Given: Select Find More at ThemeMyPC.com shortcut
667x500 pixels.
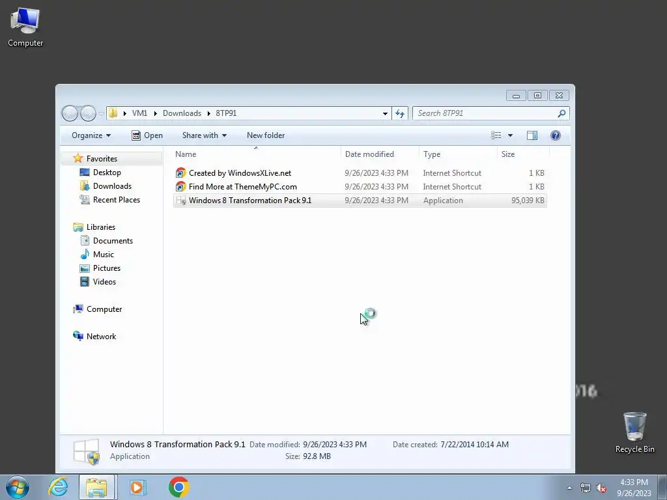Looking at the screenshot, I should (360, 187).
